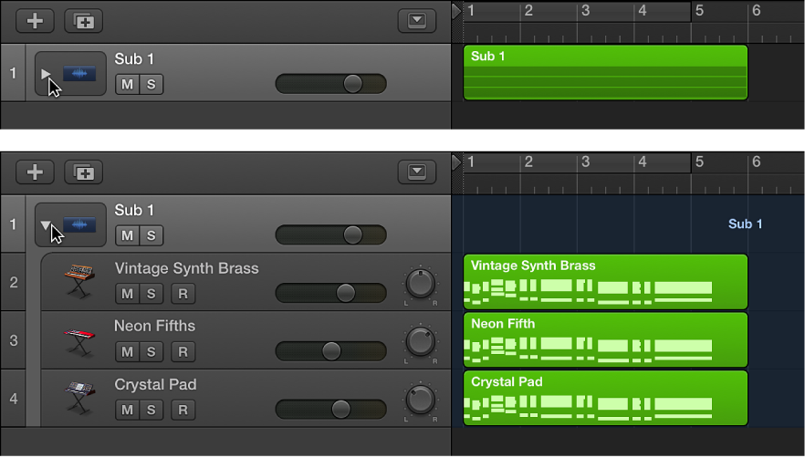Solo Neon Fifths track
The image size is (805, 458).
click(x=151, y=352)
